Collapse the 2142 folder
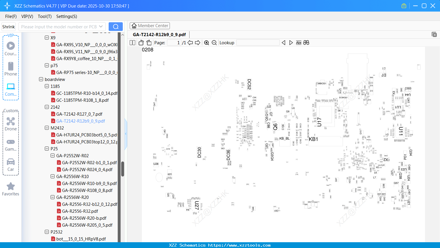 click(x=47, y=107)
